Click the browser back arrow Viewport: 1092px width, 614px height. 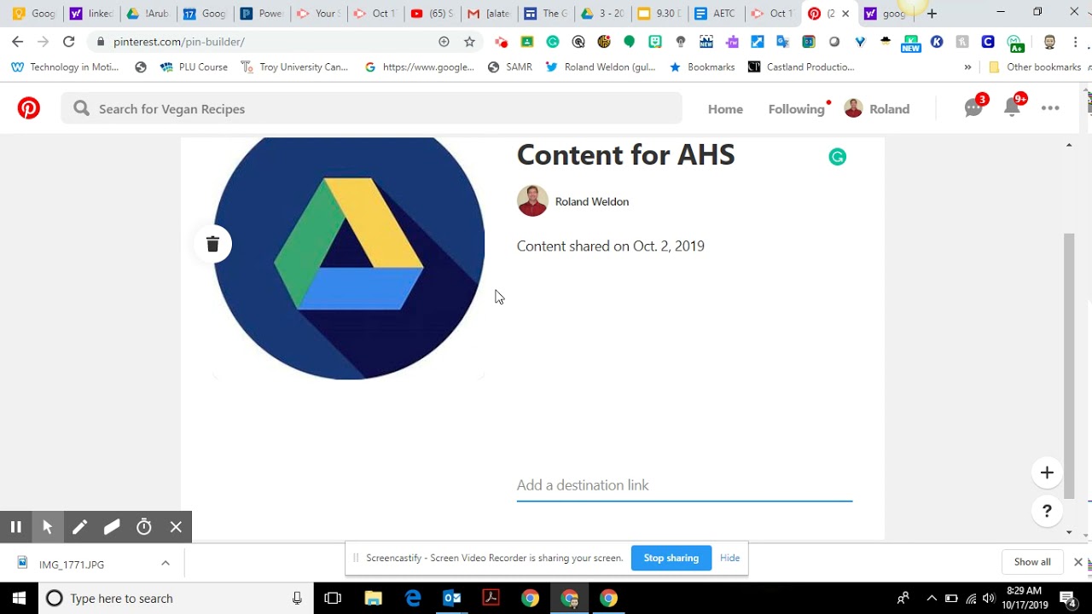[x=17, y=42]
